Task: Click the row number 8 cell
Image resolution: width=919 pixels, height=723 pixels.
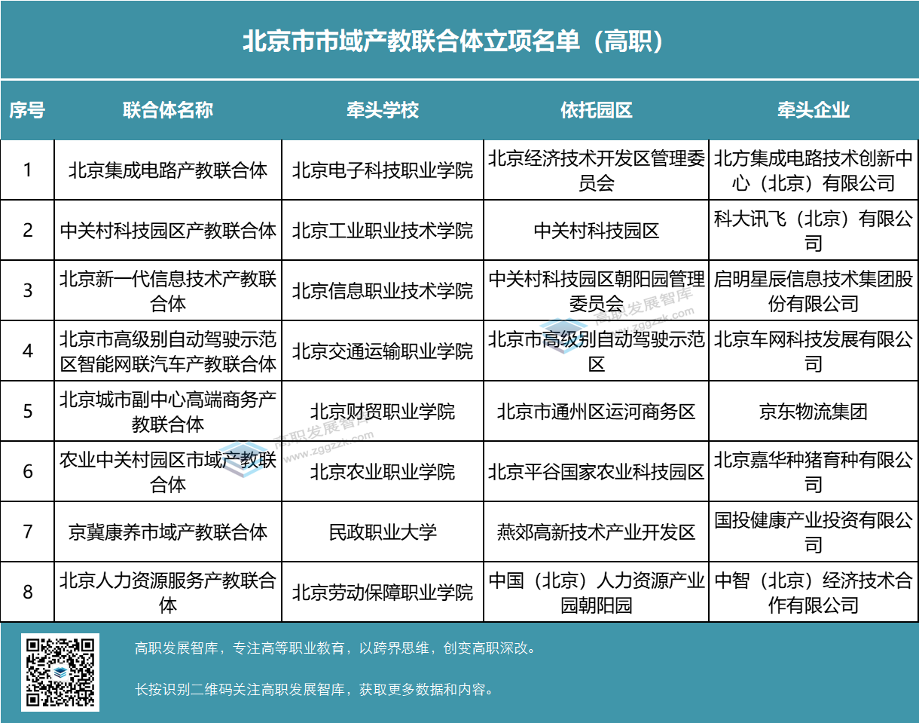Action: click(27, 593)
